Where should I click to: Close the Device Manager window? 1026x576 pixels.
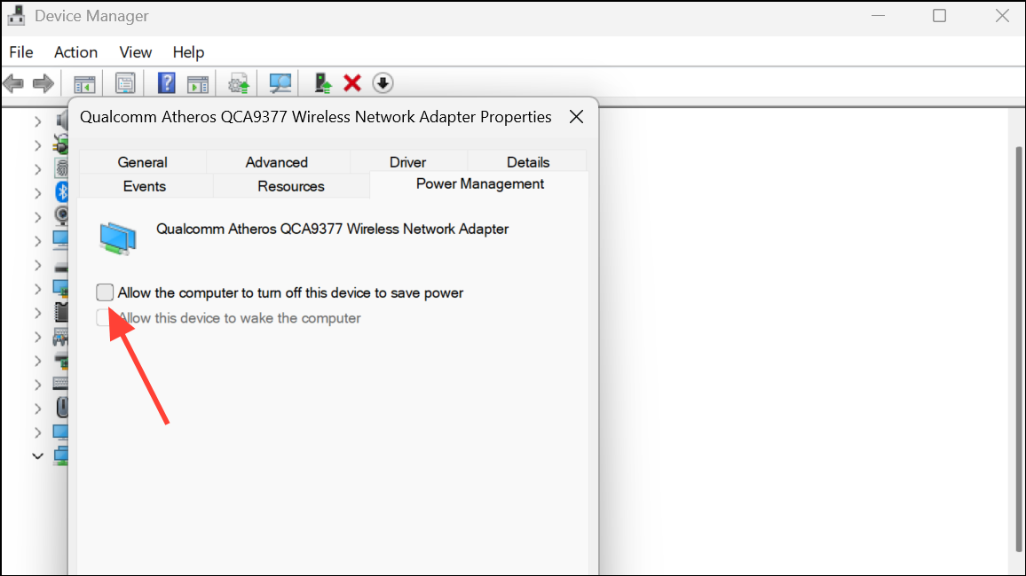click(1002, 16)
